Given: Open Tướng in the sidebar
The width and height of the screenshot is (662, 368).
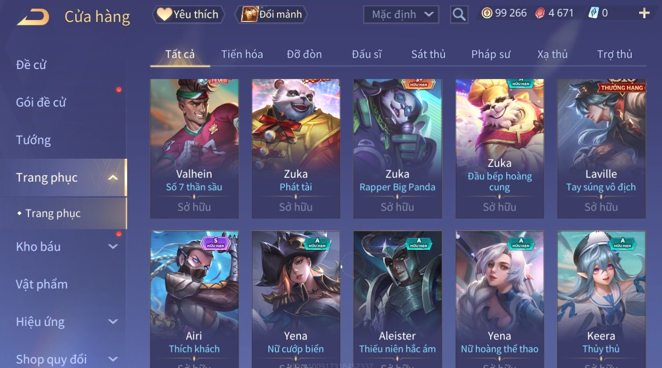Looking at the screenshot, I should (33, 140).
